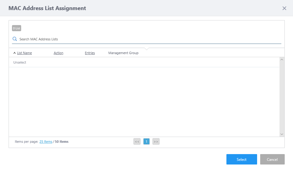Go to the next page with >>
The image size is (293, 170).
tap(156, 142)
